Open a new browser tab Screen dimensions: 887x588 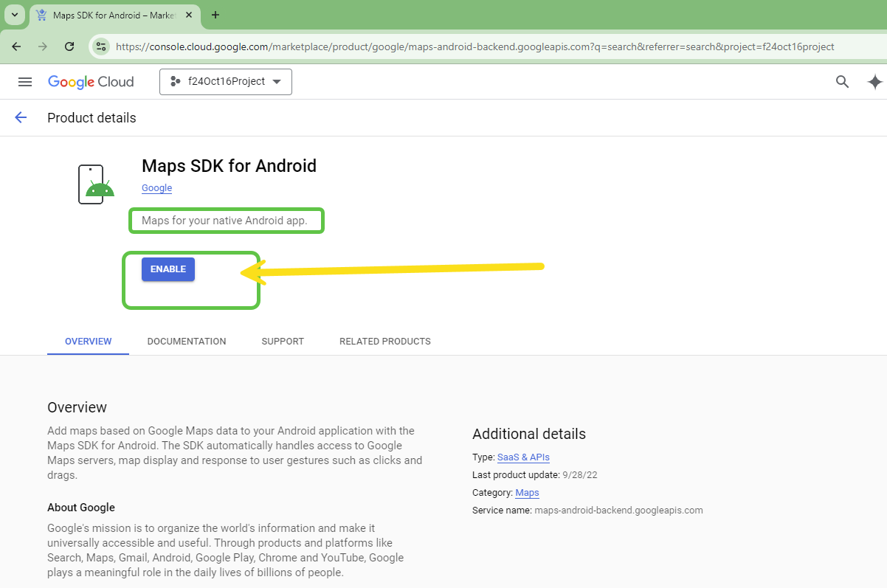(x=215, y=15)
